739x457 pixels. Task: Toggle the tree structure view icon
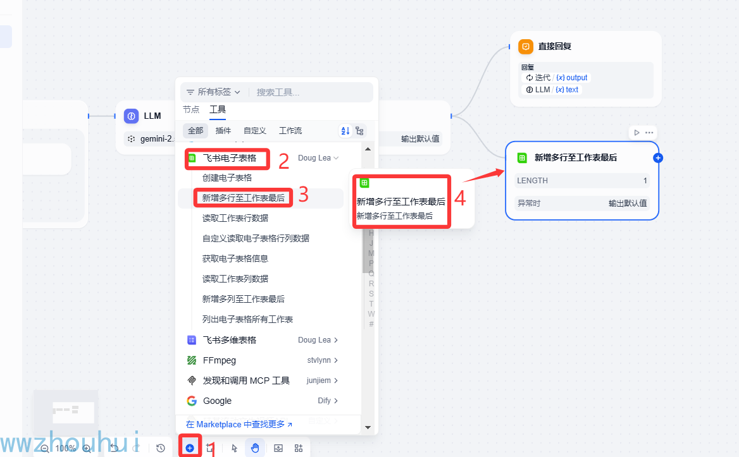pos(359,131)
